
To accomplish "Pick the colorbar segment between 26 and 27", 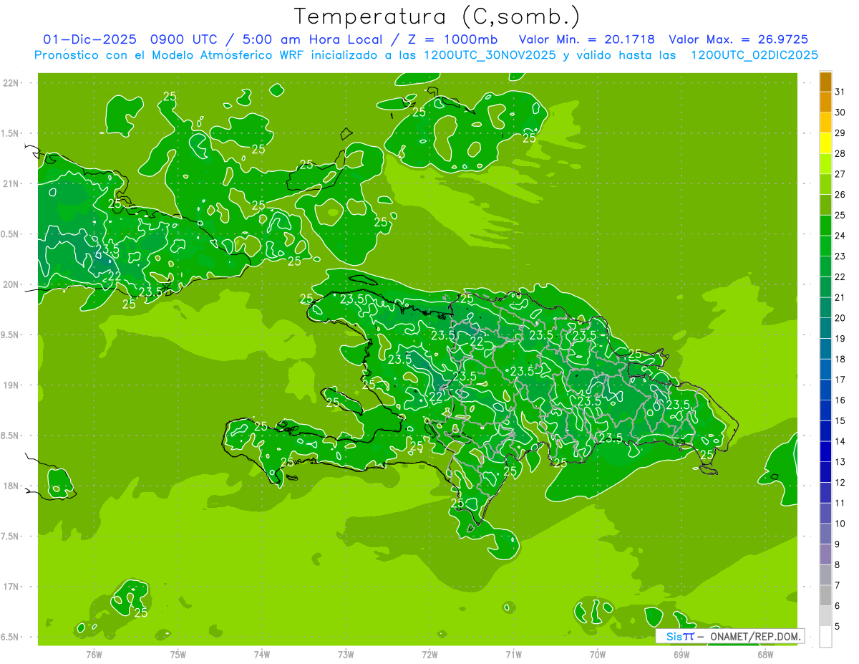I will 825,185.
